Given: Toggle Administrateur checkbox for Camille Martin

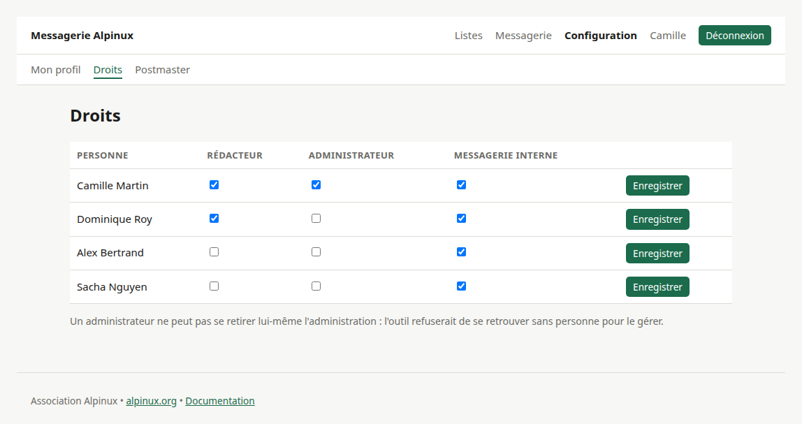Looking at the screenshot, I should [316, 184].
